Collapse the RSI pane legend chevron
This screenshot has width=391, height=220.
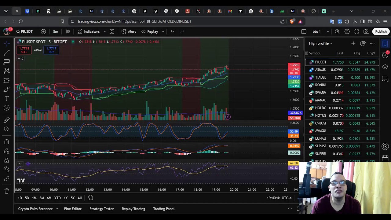click(20, 164)
